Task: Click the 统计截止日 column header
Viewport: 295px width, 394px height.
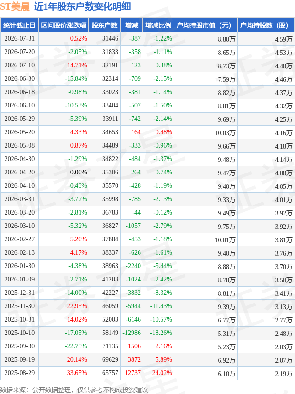Action: pos(19,25)
